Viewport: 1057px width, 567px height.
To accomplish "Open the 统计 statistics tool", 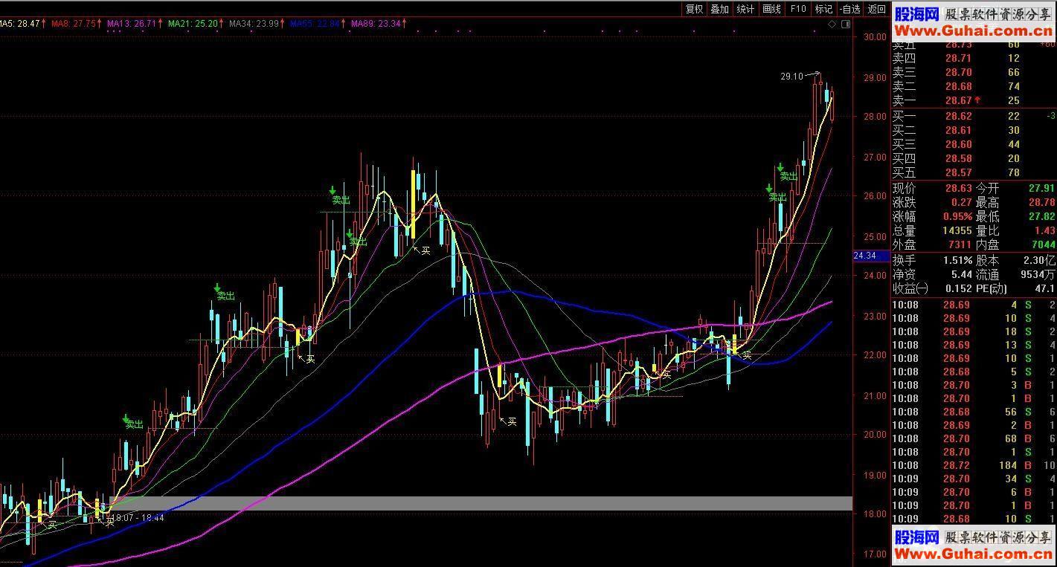I will point(745,9).
